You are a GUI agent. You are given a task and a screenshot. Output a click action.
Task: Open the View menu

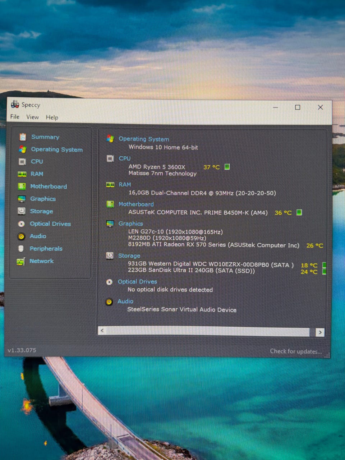33,117
